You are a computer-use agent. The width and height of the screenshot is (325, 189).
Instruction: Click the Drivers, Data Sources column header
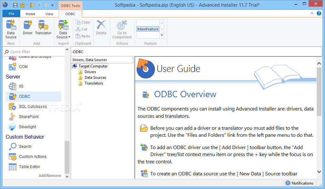tap(102, 60)
